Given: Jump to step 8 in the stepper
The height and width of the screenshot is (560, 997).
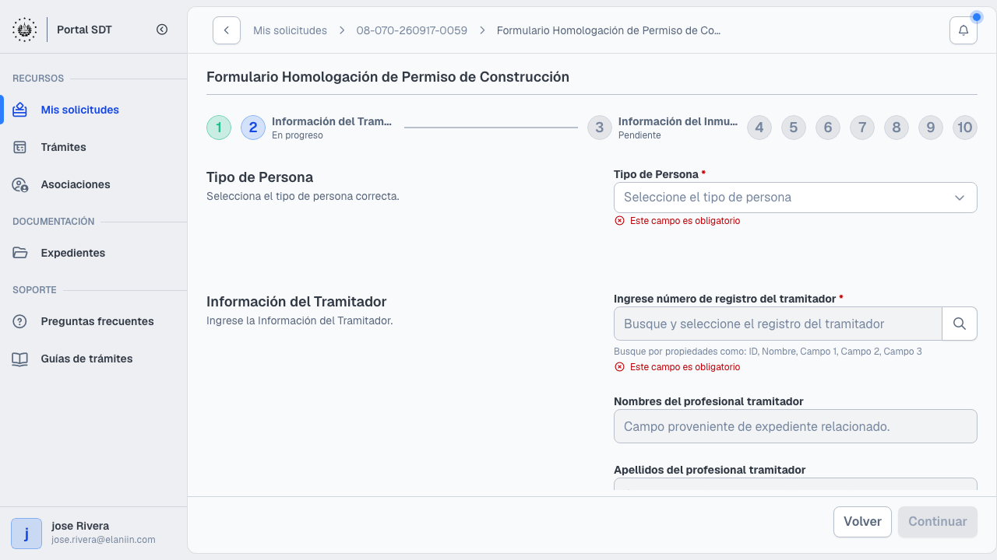Looking at the screenshot, I should pyautogui.click(x=897, y=128).
